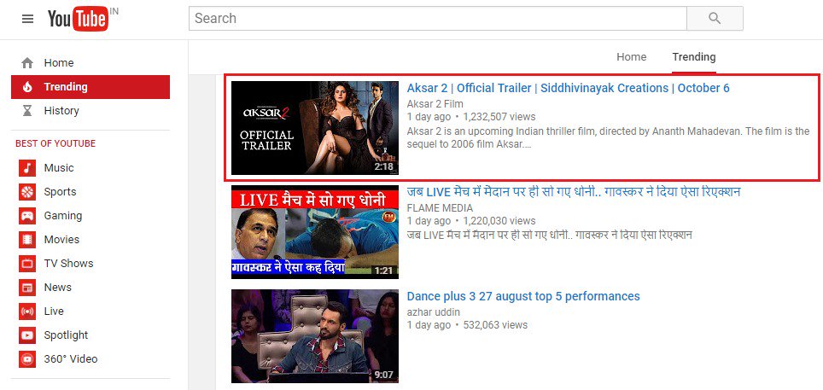Screen dimensions: 823x390
Task: Select the Trending tab at top
Action: [694, 56]
